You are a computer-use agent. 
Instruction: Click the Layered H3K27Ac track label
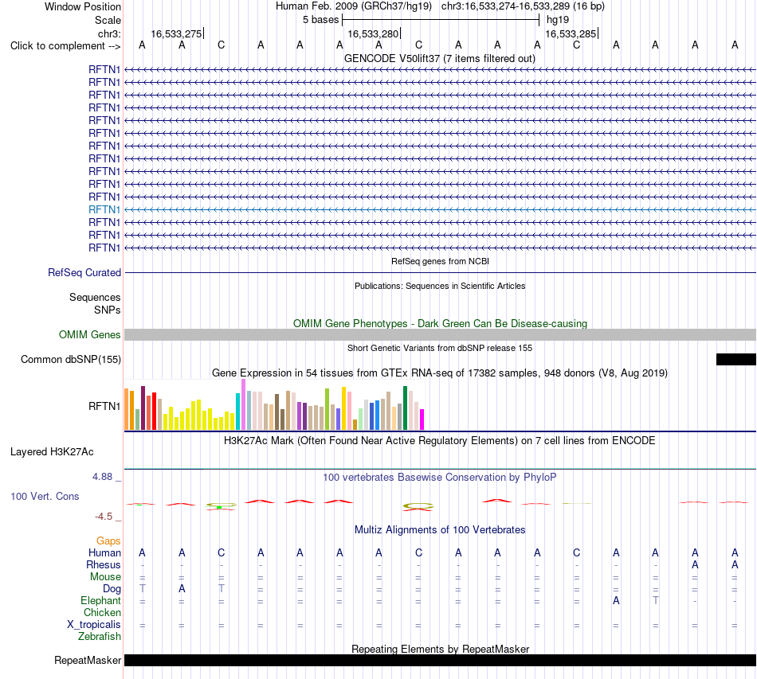(x=52, y=452)
